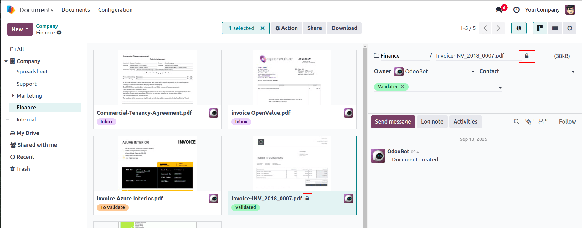Click the Finance folder settings gear
Screen dimensions: 582x228
(59, 33)
